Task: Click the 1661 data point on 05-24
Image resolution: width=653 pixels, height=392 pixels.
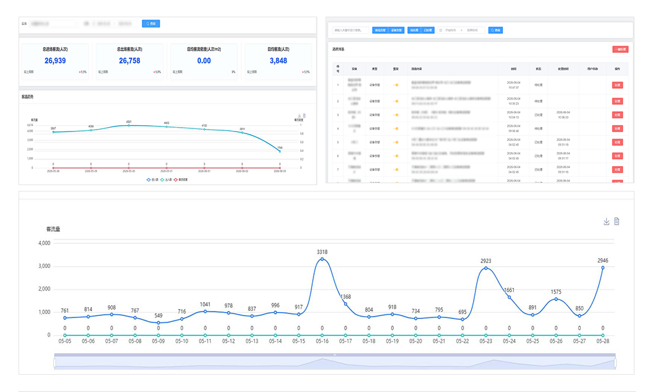Action: pos(509,298)
